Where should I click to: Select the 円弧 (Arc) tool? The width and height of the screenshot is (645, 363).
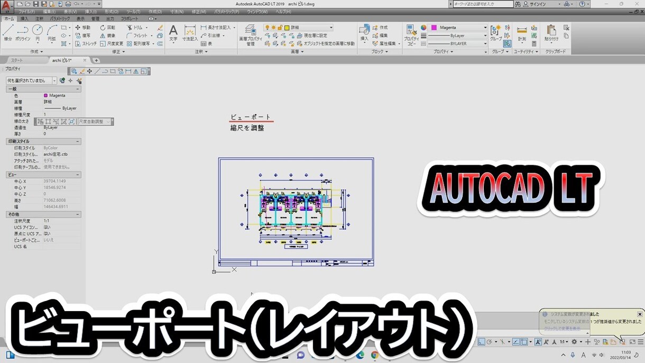click(52, 33)
